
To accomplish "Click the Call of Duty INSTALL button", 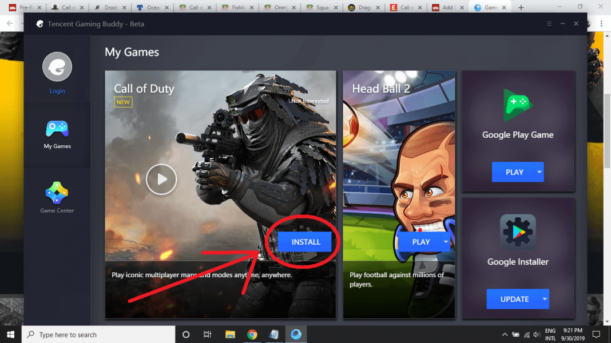I will click(304, 241).
